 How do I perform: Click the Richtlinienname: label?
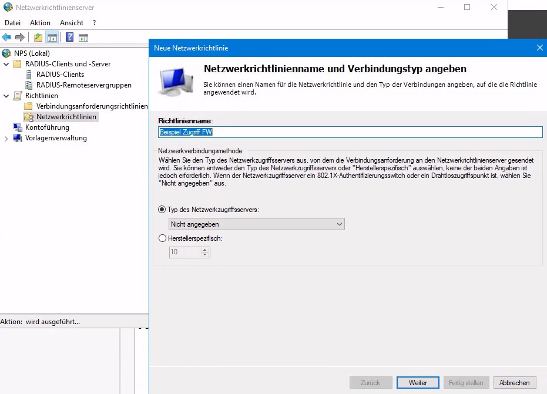[186, 121]
